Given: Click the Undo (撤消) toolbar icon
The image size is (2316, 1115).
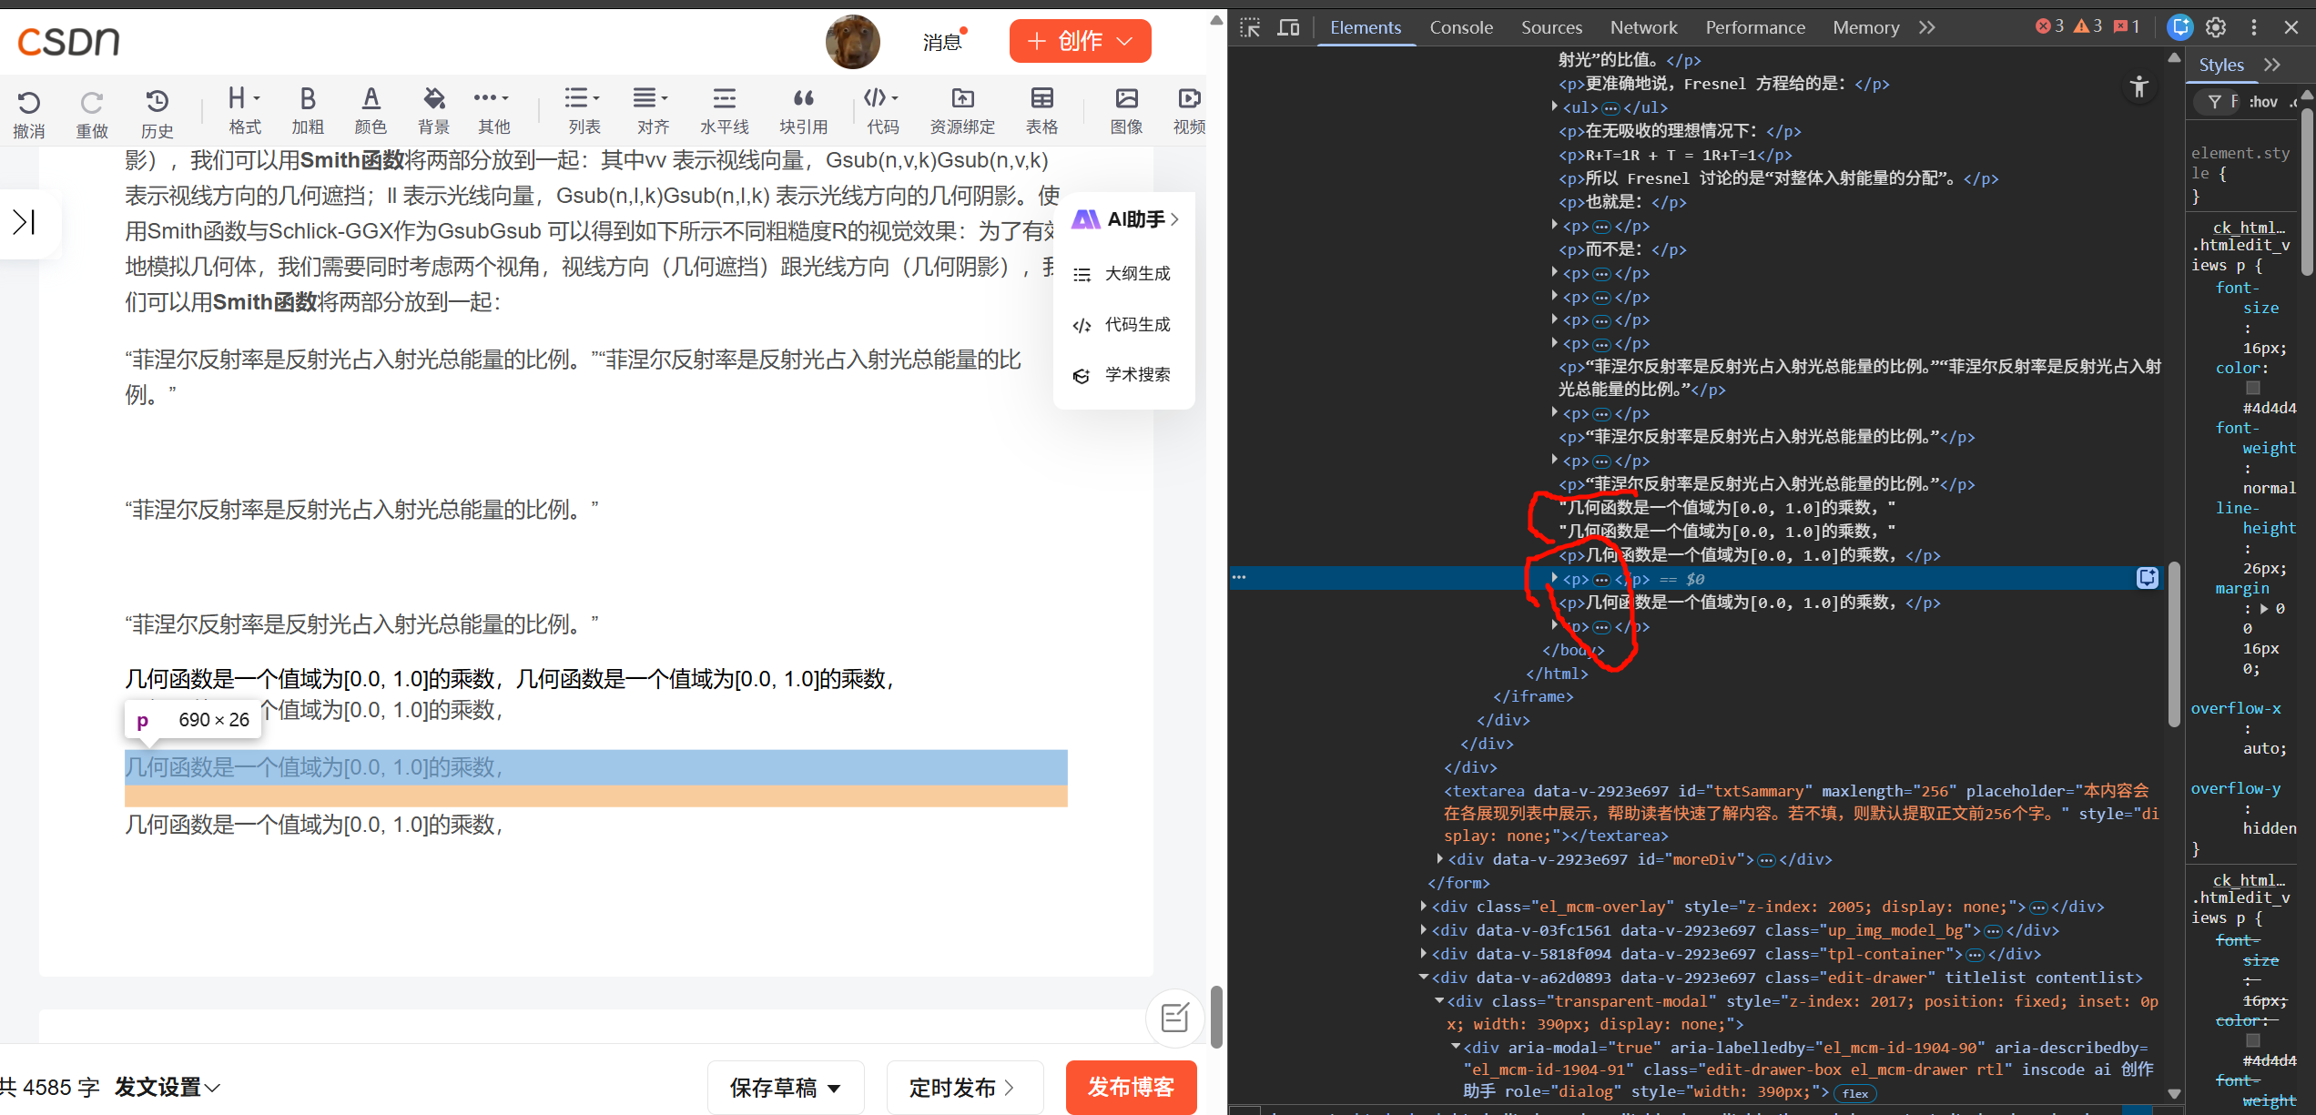Looking at the screenshot, I should click(x=29, y=103).
